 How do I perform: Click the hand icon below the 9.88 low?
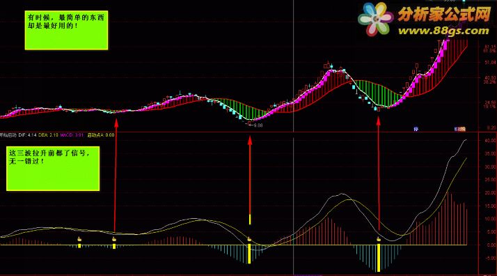click(249, 239)
